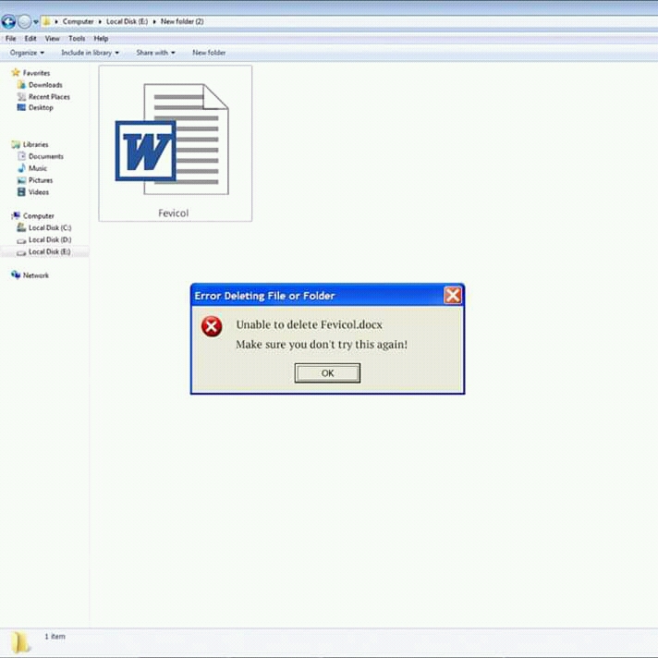Click the Error Deleting File or Folder title
This screenshot has height=658, width=658.
(x=264, y=296)
